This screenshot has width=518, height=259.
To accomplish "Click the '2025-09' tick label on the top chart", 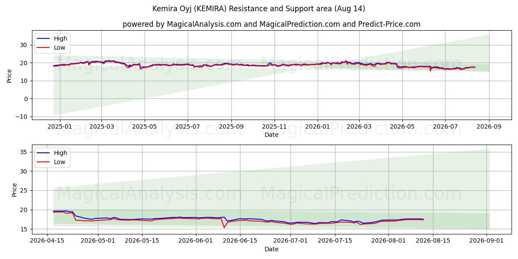I will [x=231, y=127].
